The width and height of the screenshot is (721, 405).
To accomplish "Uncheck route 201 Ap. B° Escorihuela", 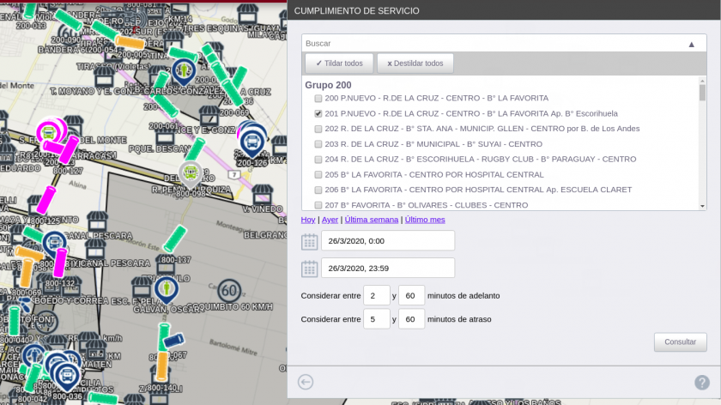I will click(318, 113).
